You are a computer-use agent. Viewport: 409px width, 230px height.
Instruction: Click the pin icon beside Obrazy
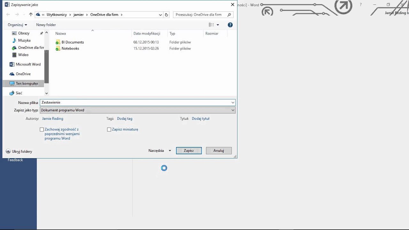point(42,33)
